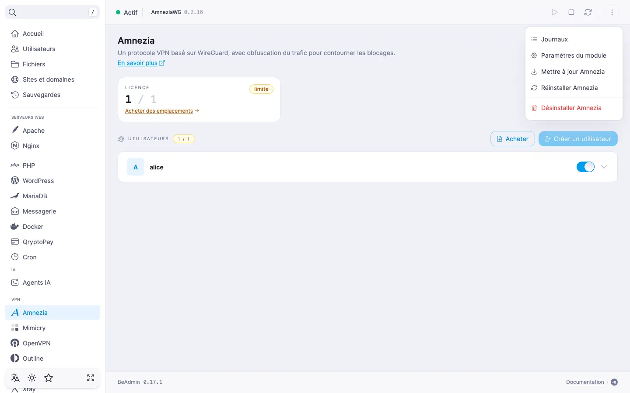
Task: Open Fichiers file manager
Action: click(x=52, y=64)
